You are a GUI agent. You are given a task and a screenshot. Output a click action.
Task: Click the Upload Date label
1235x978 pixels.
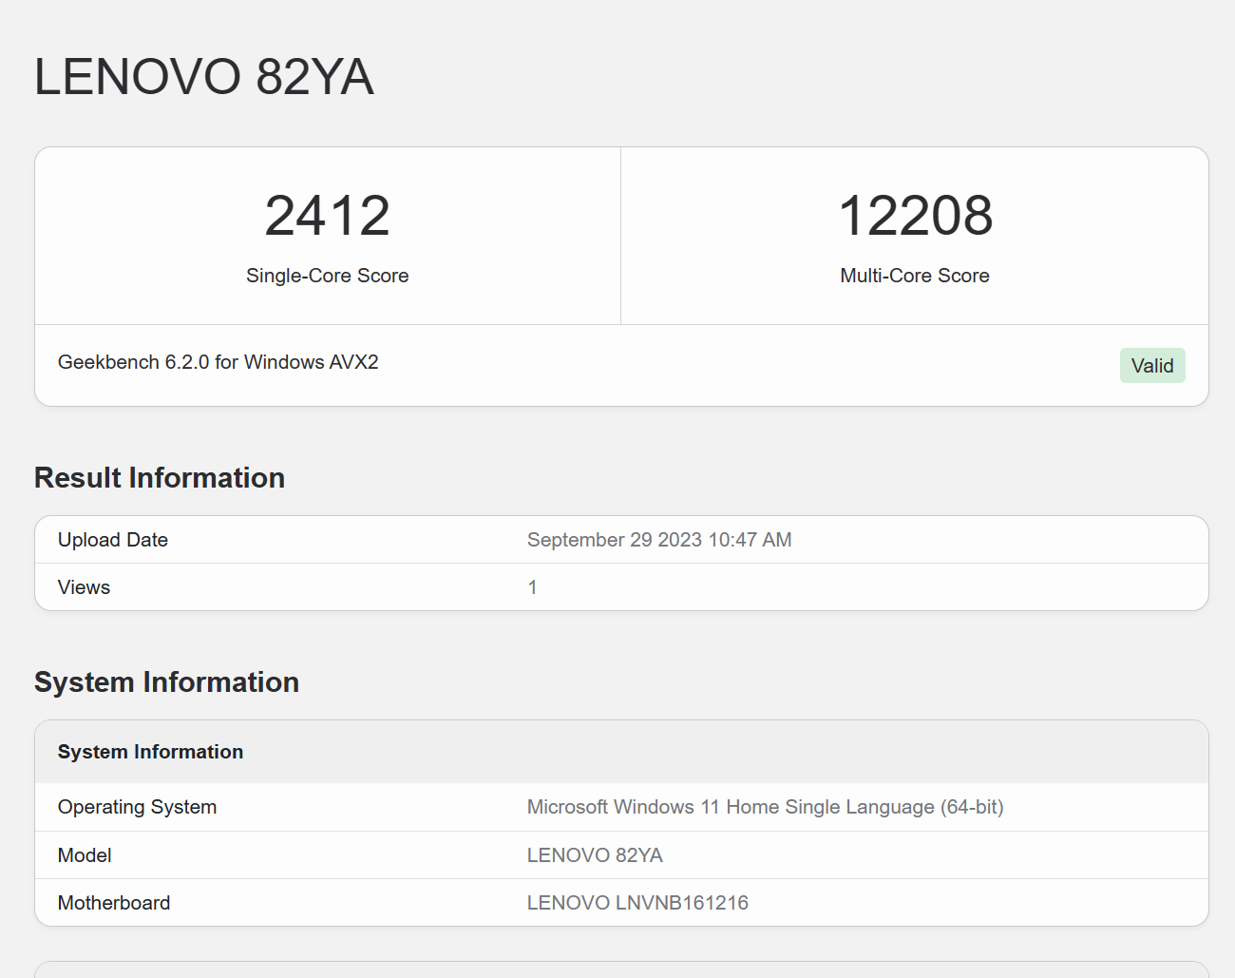pos(113,540)
